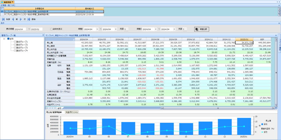The height and width of the screenshot is (140, 281).
Task: Run the 期間比較 period comparison
Action: coord(202,29)
